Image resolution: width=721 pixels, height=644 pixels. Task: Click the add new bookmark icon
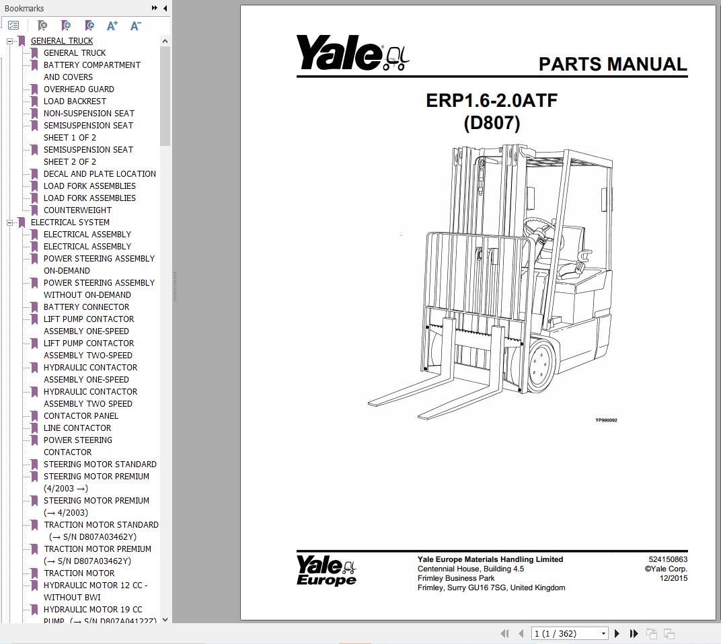[66, 26]
